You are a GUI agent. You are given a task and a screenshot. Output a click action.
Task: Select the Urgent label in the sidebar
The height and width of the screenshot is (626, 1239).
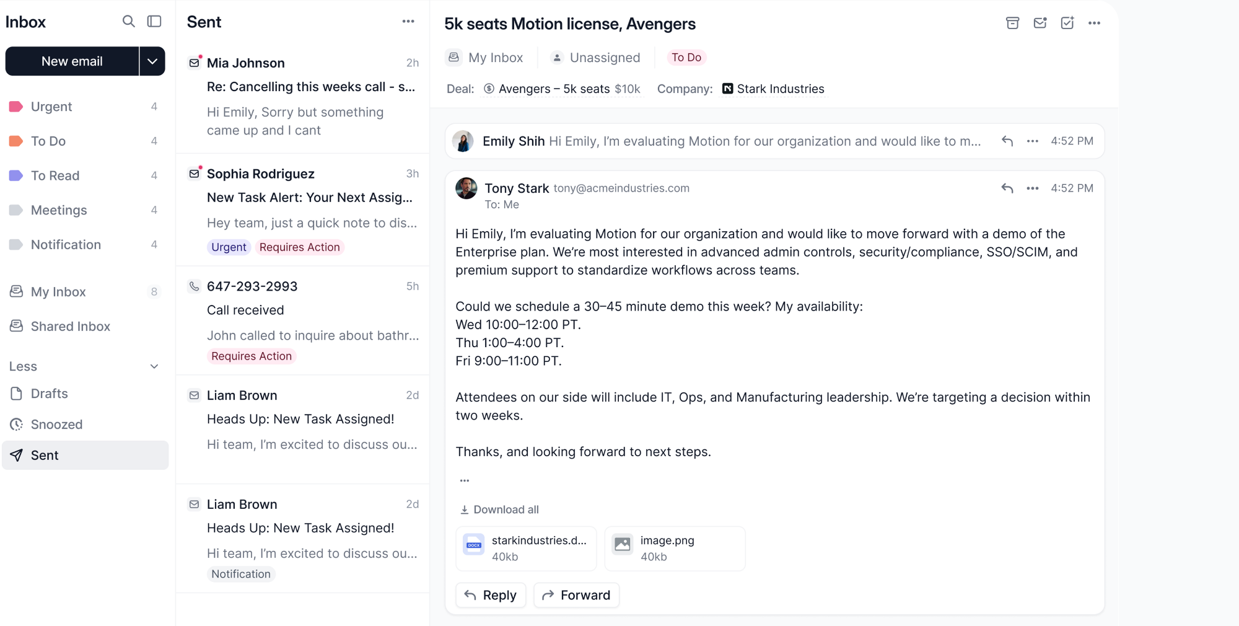51,107
